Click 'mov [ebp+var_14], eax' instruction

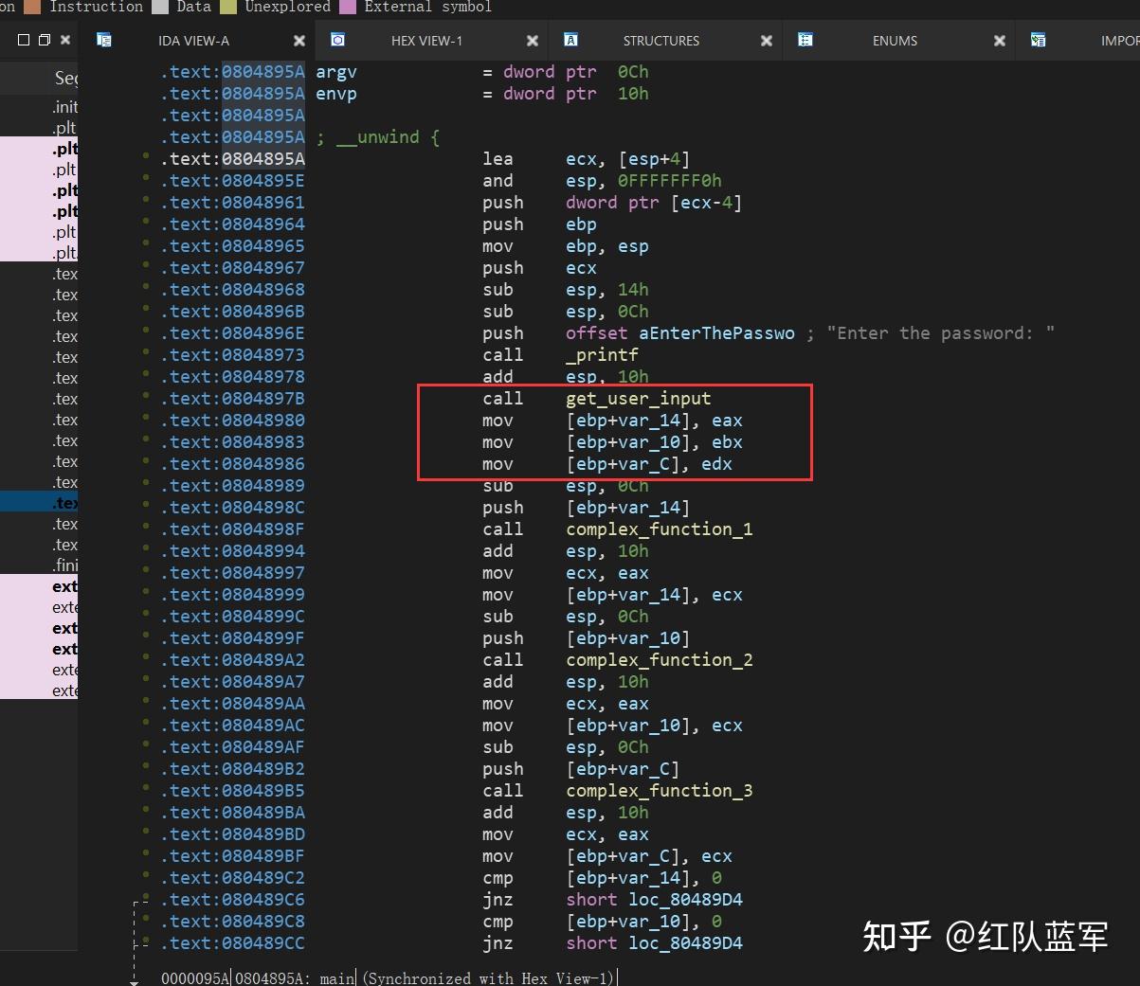coord(612,421)
